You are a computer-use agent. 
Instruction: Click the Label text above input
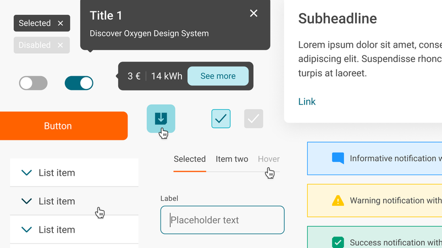tap(169, 199)
